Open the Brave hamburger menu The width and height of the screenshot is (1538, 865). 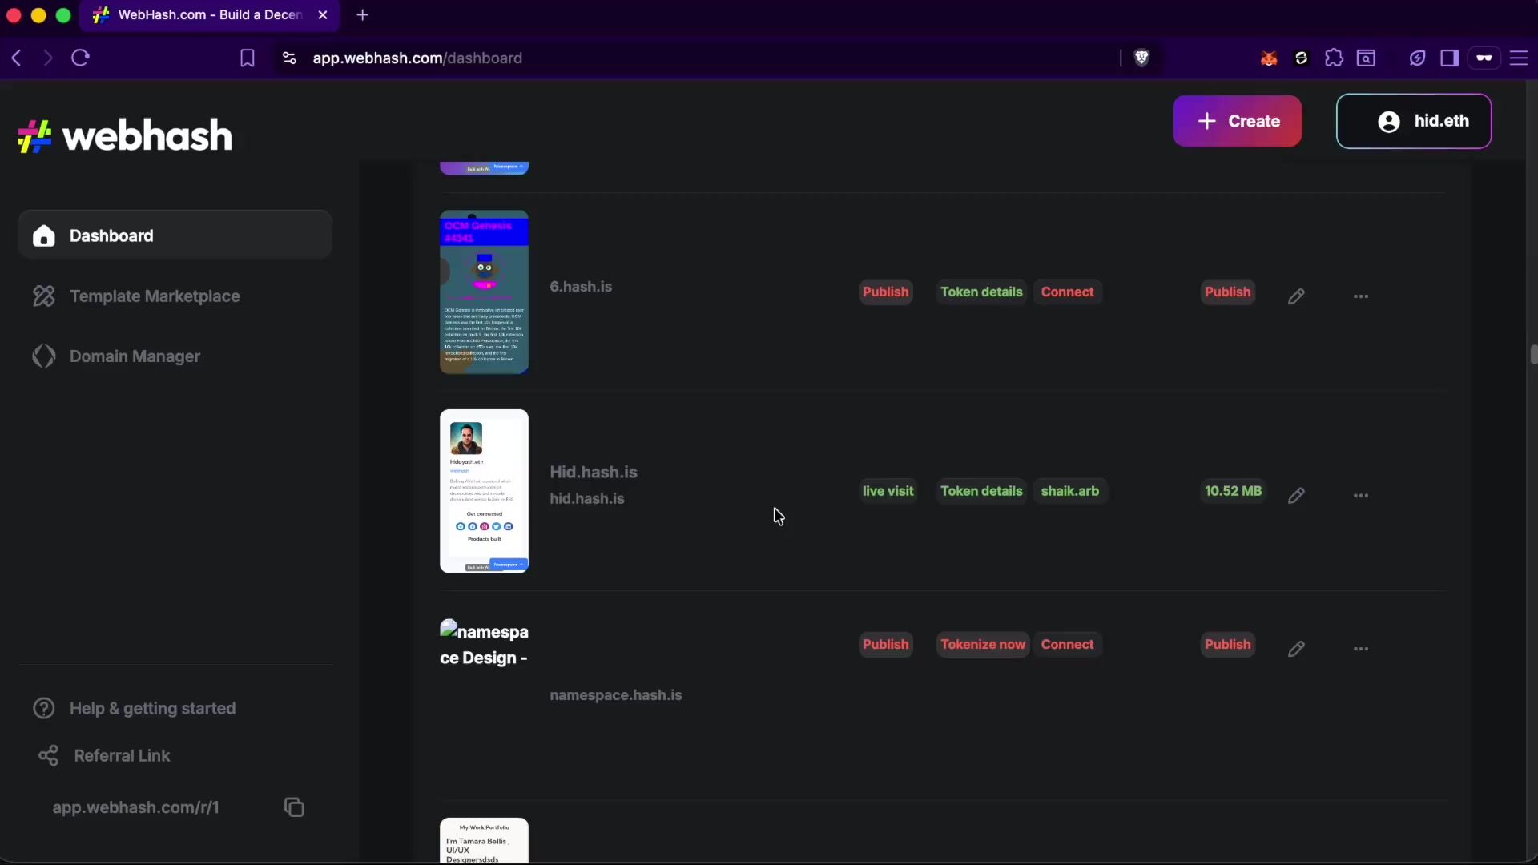1520,58
